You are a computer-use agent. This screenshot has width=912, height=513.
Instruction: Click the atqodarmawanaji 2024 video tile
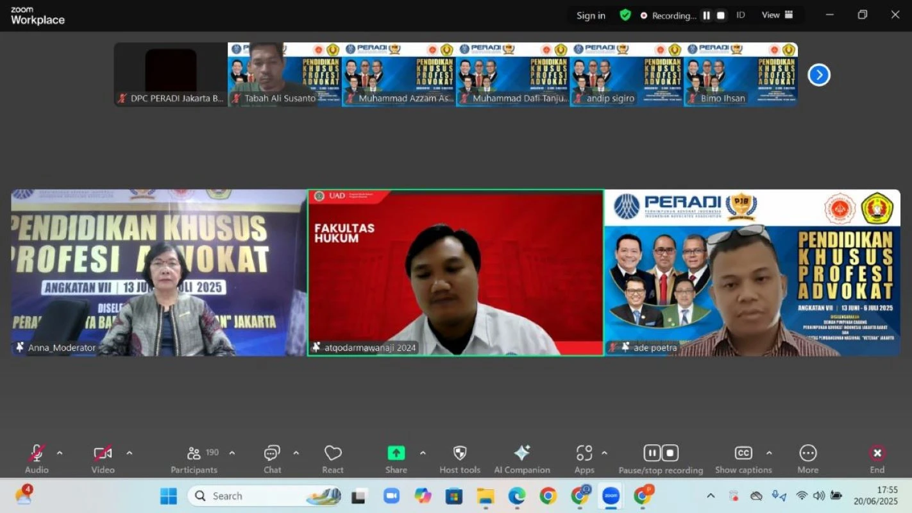(455, 273)
